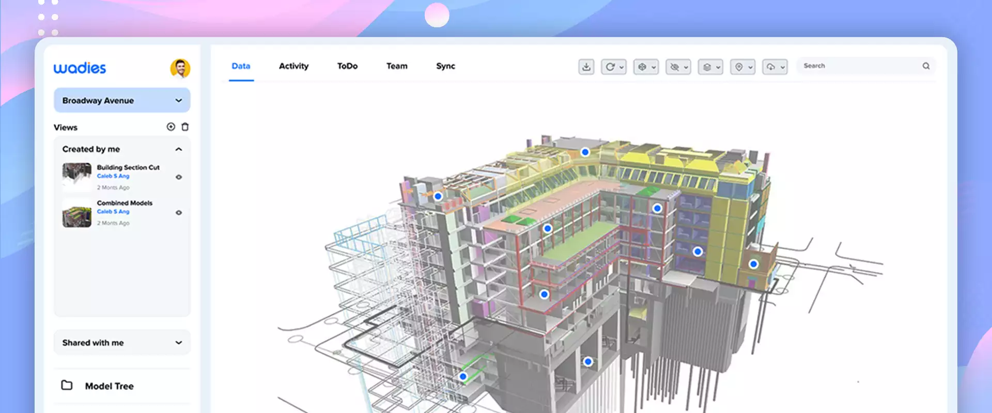The image size is (992, 413).
Task: Open the Model Tree panel
Action: [x=109, y=386]
